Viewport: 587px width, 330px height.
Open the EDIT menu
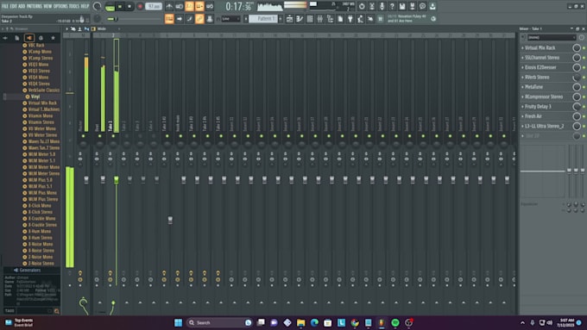tap(14, 6)
